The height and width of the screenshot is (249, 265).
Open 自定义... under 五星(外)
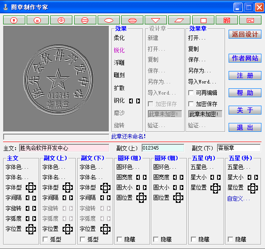pos(238,199)
